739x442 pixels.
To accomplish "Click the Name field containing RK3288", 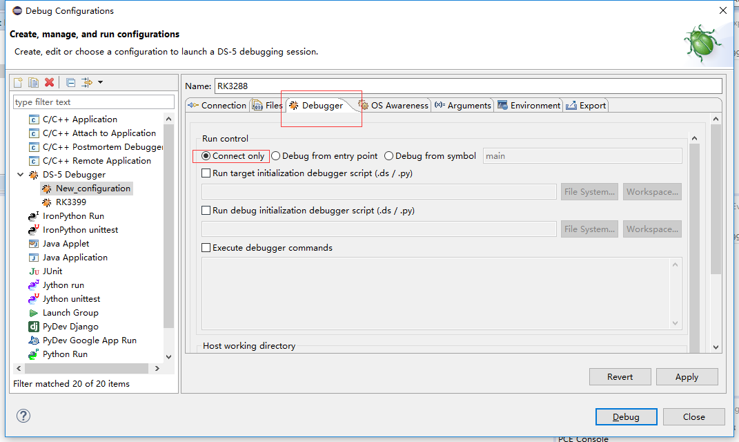I will click(x=468, y=86).
